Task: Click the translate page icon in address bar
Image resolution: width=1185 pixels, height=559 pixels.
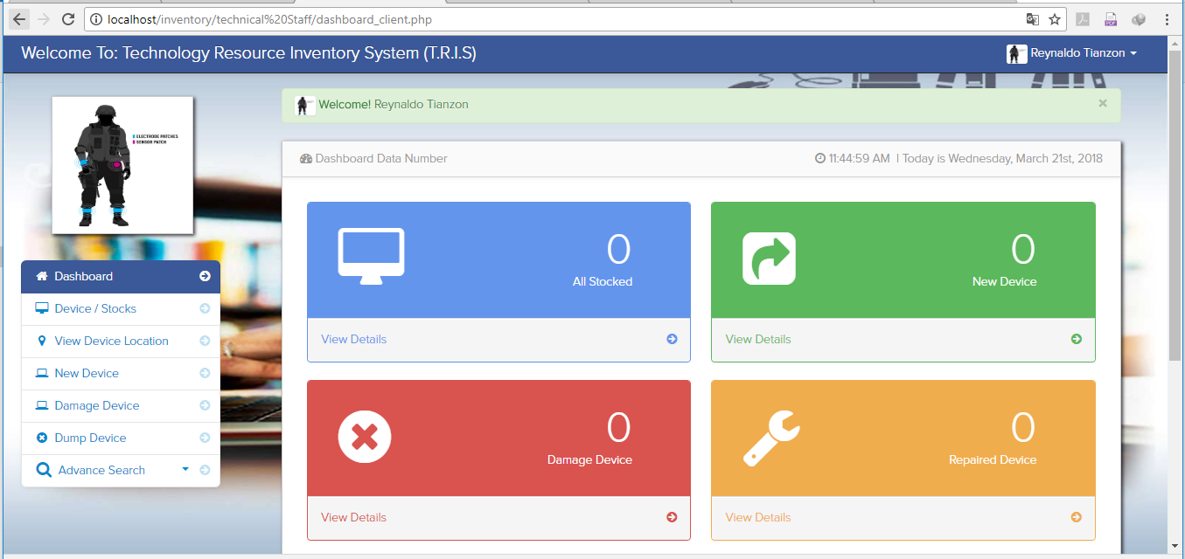Action: click(1033, 19)
